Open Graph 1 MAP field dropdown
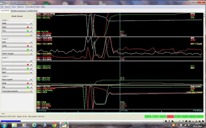 (17, 27)
